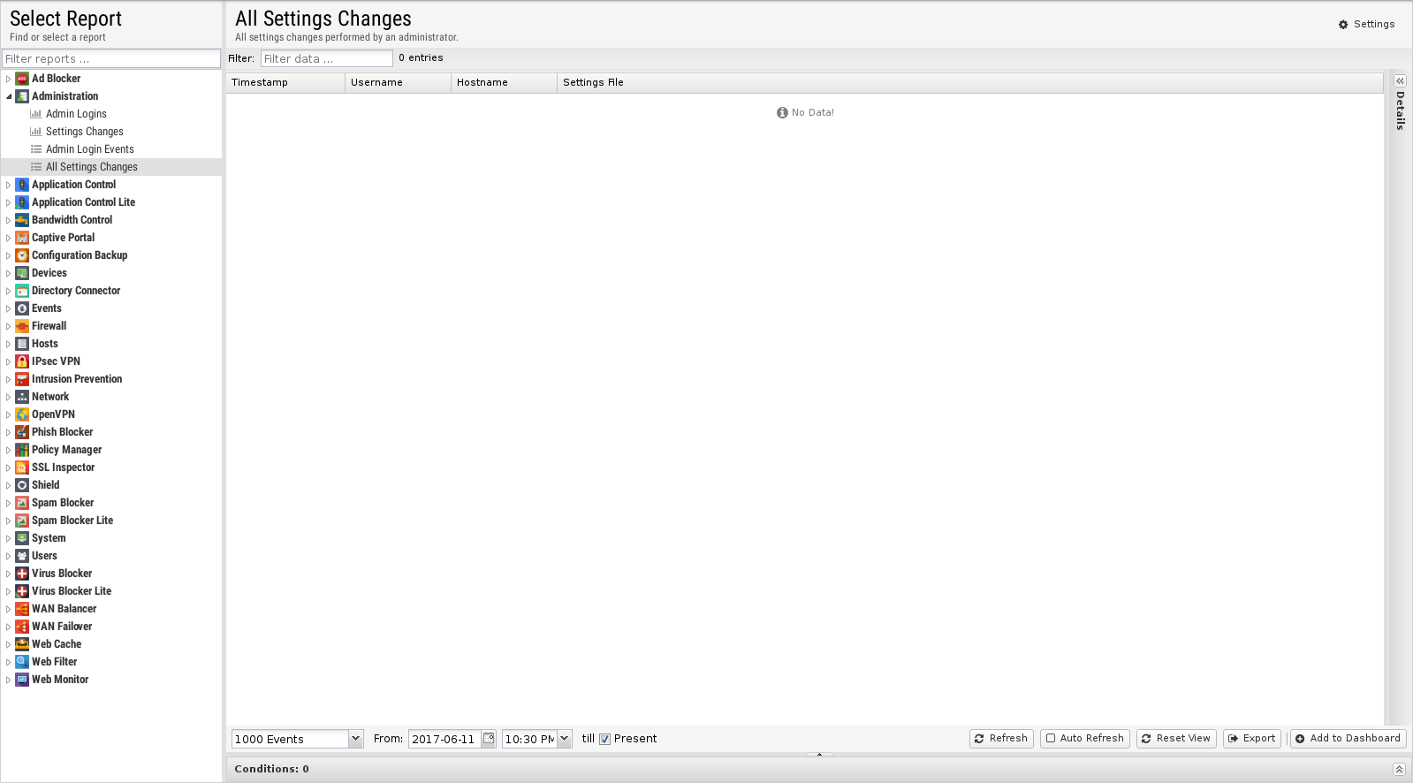Expand the Devices tree node
Viewport: 1413px width, 783px height.
(x=9, y=273)
